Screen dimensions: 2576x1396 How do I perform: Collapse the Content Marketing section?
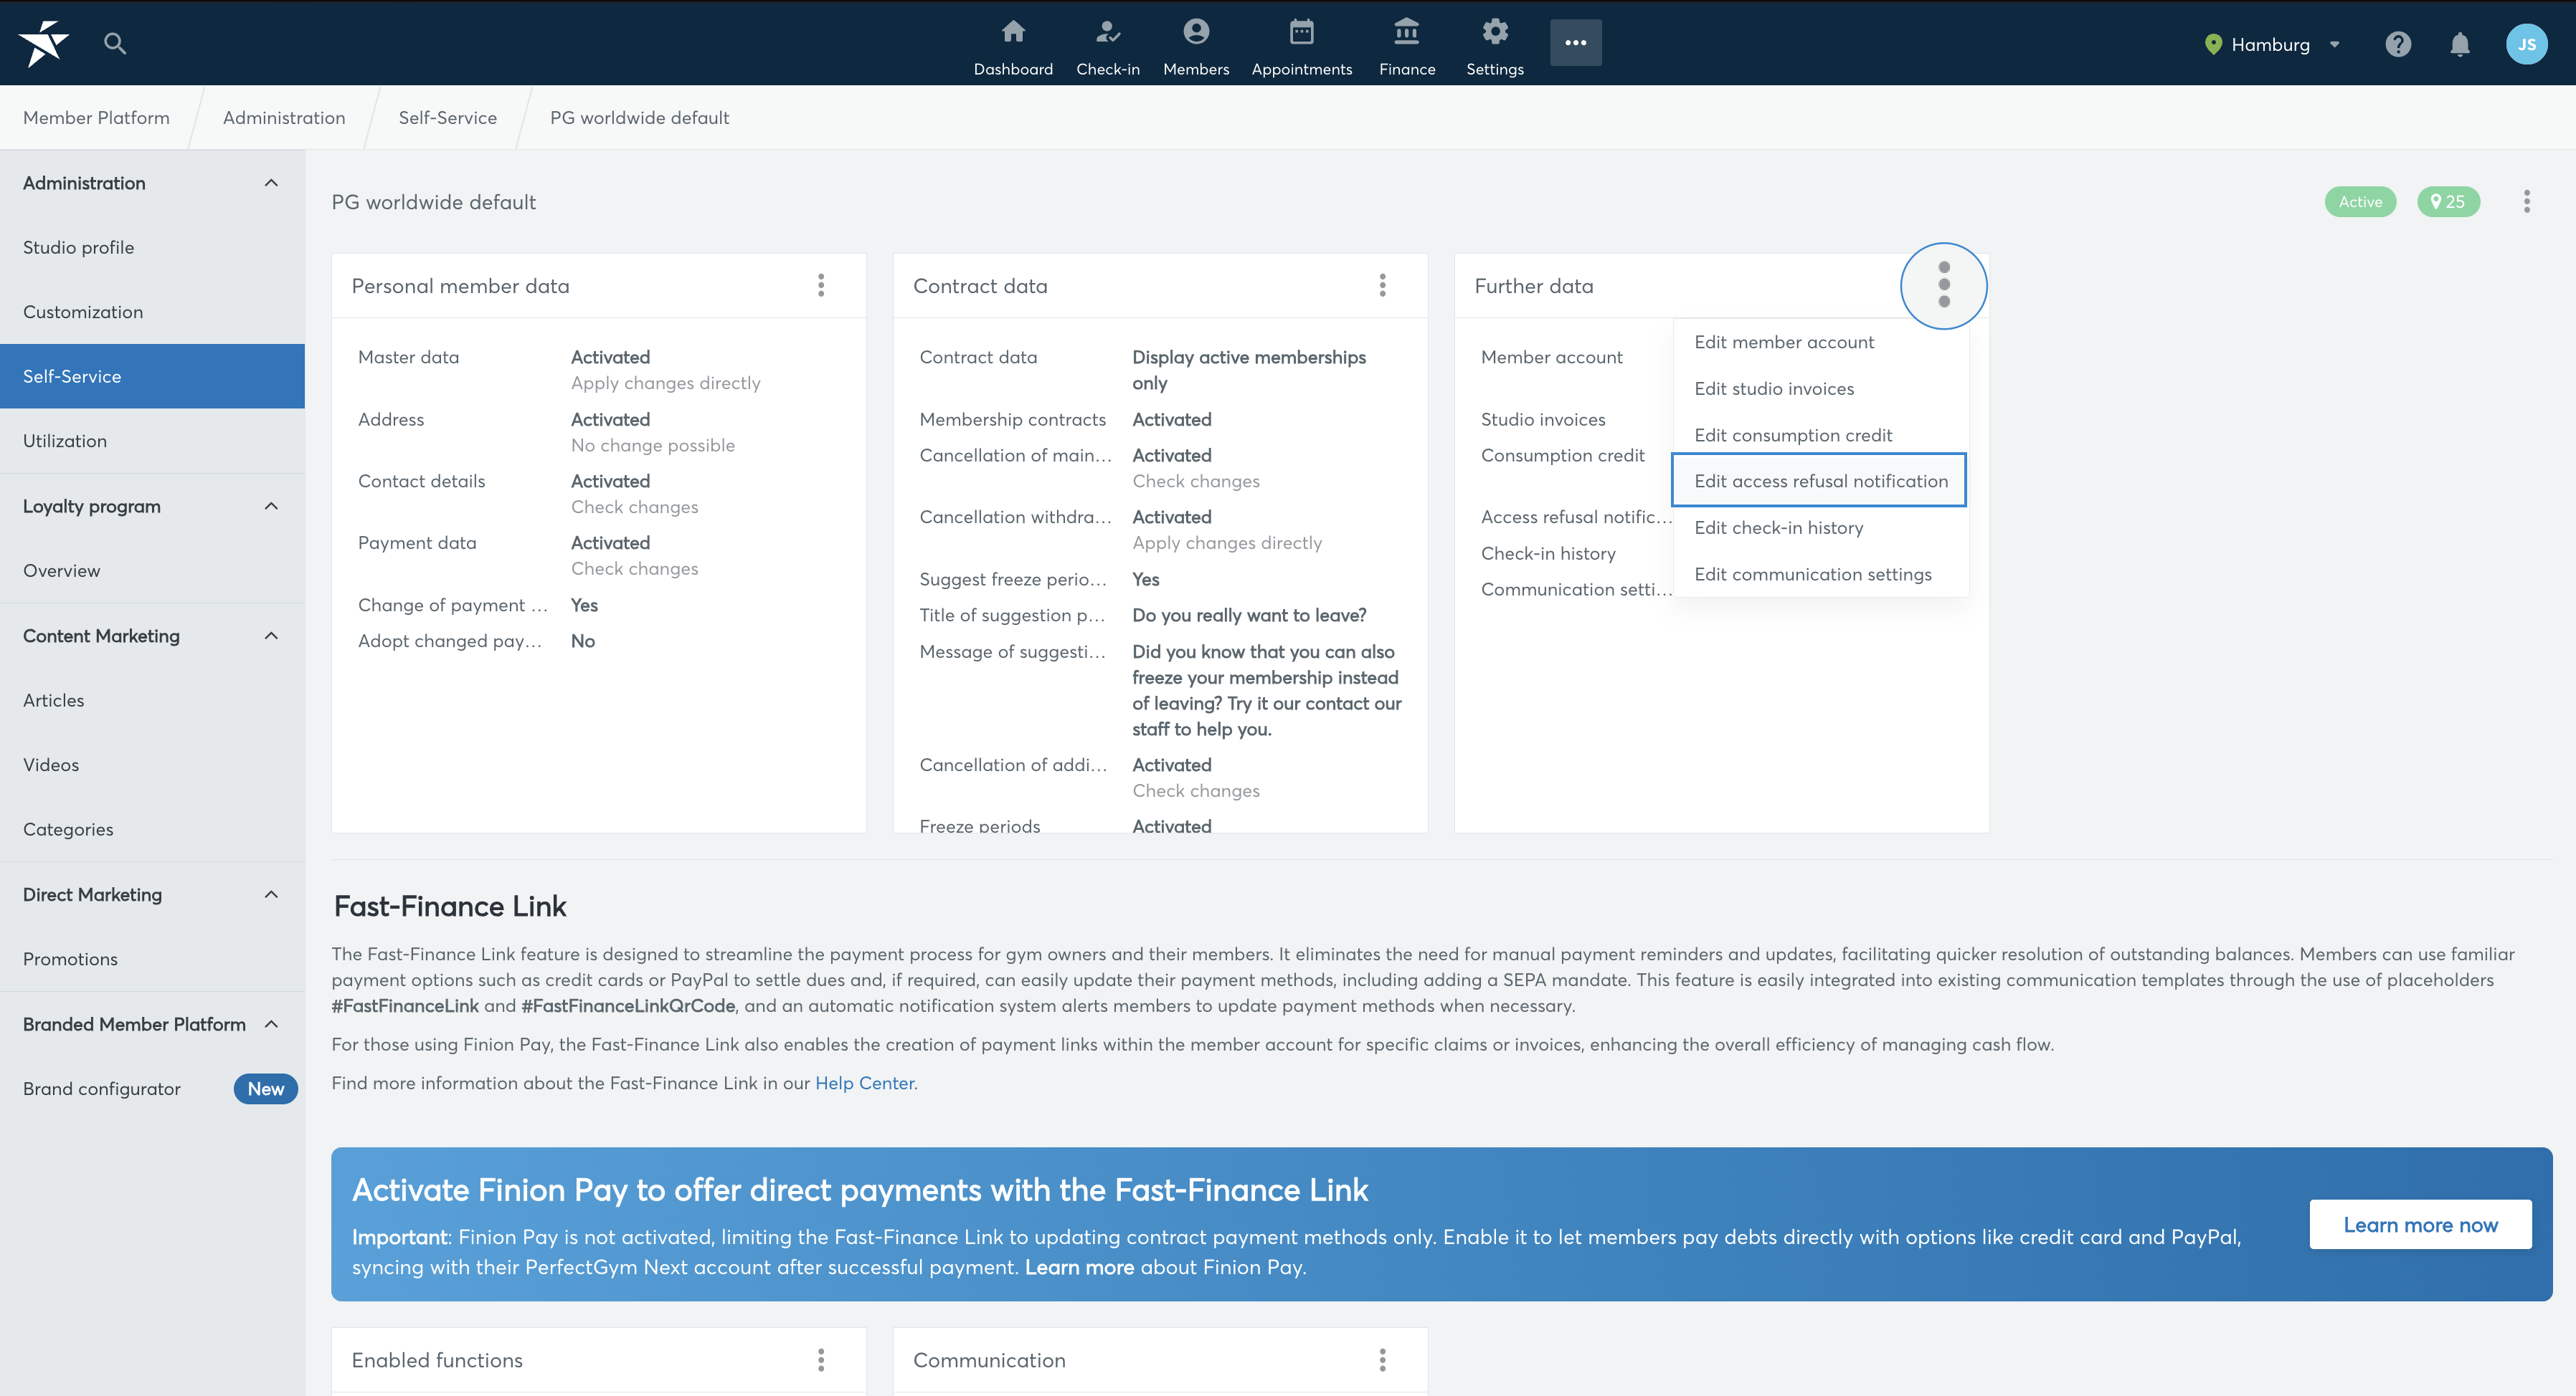(x=271, y=636)
